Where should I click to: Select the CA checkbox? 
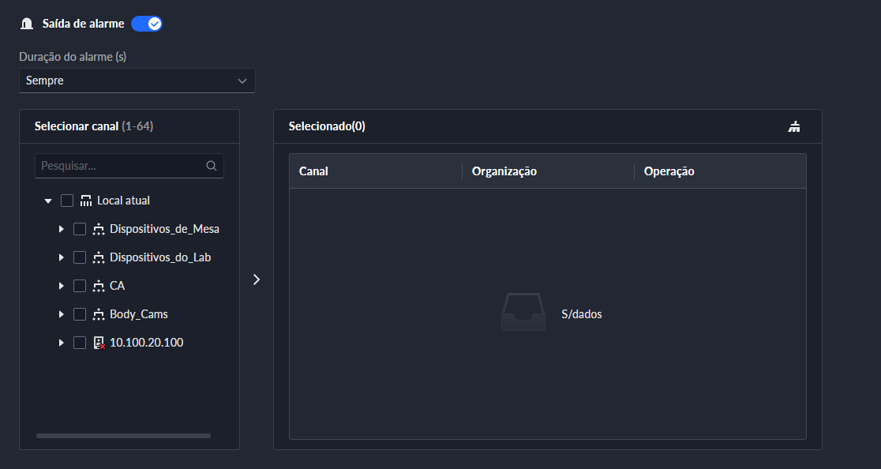pyautogui.click(x=80, y=286)
